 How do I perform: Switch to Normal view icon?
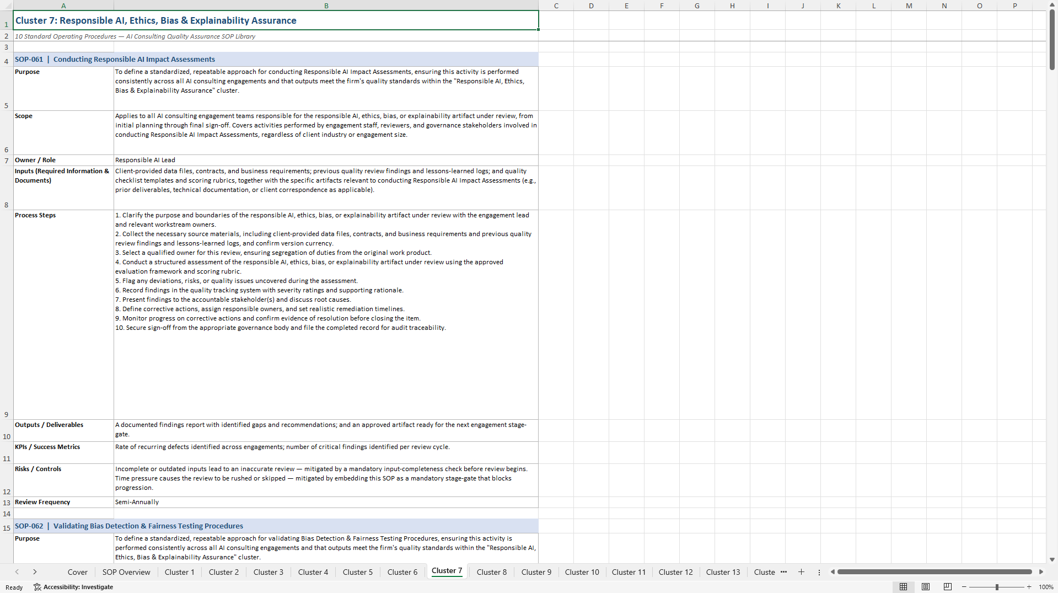pyautogui.click(x=903, y=587)
